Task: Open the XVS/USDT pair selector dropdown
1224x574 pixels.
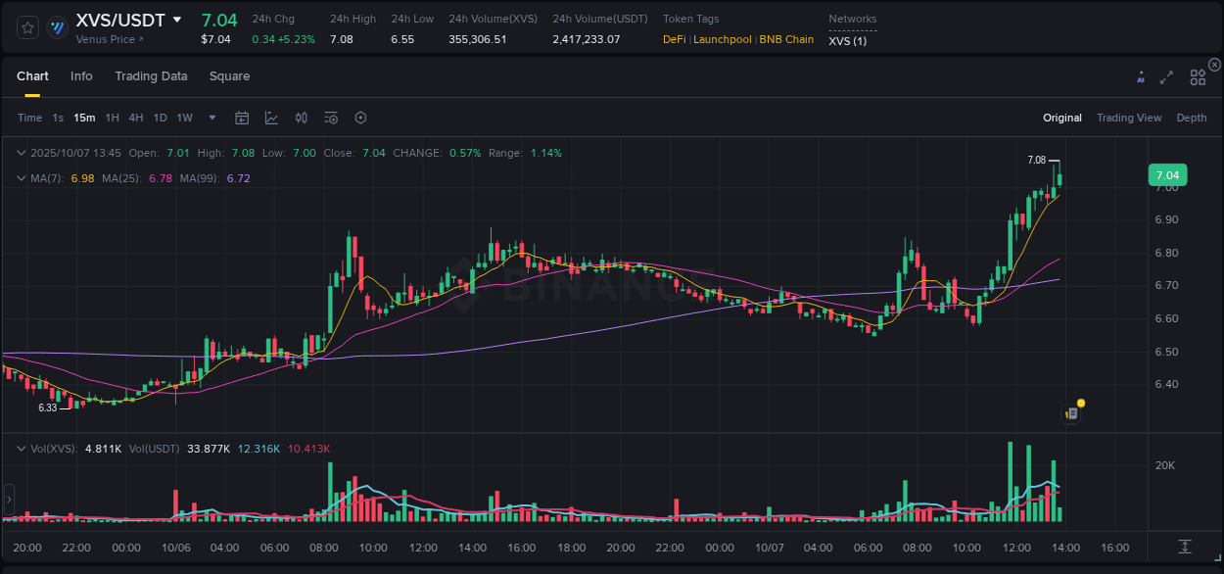Action: coord(177,18)
